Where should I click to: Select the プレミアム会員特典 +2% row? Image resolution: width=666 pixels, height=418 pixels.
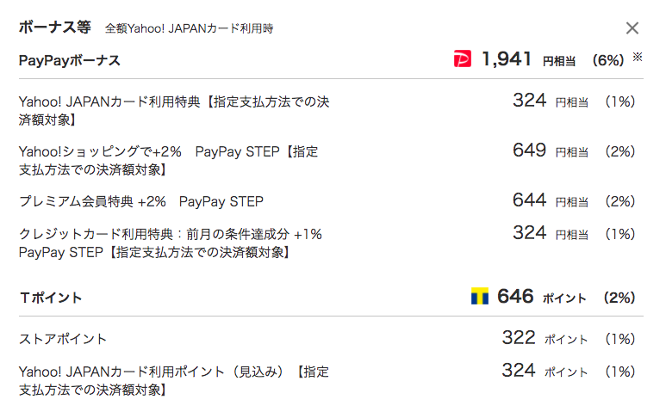[141, 201]
